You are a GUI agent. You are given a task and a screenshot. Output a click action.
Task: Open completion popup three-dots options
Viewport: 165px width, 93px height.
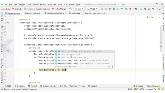point(112,67)
